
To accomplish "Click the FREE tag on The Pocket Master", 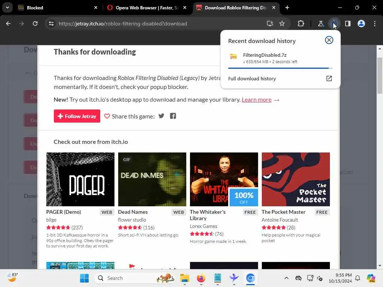I will click(322, 212).
